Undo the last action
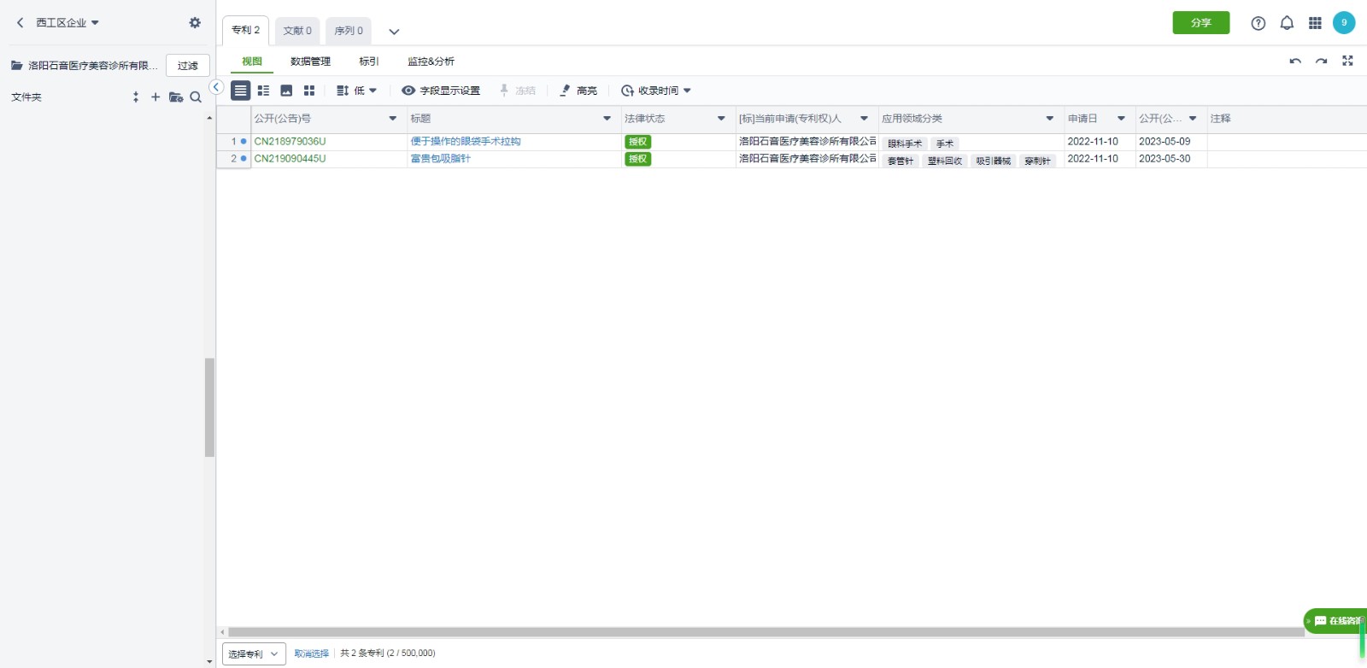The height and width of the screenshot is (668, 1367). tap(1295, 62)
